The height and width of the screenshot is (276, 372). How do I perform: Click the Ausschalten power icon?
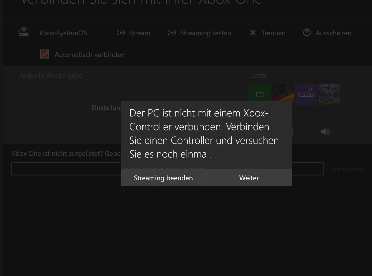[x=307, y=32]
